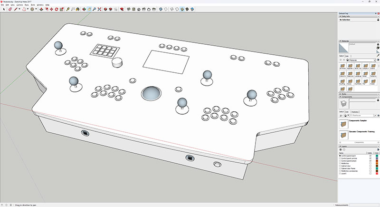Viewport: 380px width, 207px height.
Task: Select the Zoom magnifier tool
Action: tap(94, 9)
